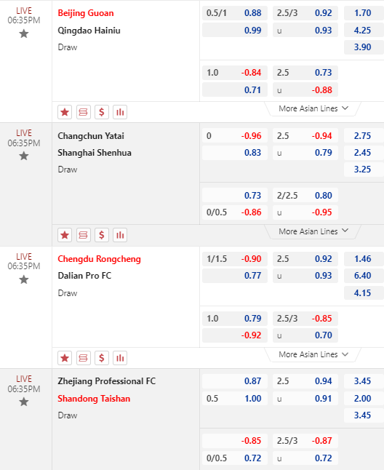The image size is (384, 470).
Task: Open scoreboard icon under Beijing Guoan match
Action: click(83, 112)
